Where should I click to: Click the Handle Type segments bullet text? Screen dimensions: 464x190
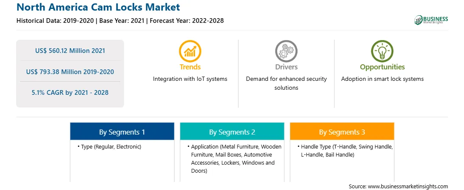(346, 151)
